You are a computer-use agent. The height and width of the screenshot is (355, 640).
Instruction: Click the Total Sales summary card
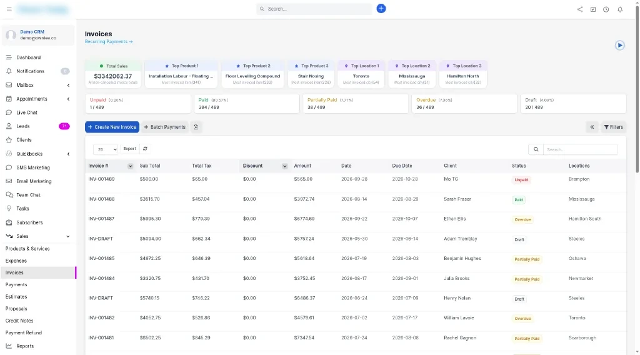(113, 74)
